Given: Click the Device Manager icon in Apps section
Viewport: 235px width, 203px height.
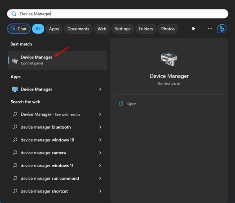Looking at the screenshot, I should pos(15,89).
